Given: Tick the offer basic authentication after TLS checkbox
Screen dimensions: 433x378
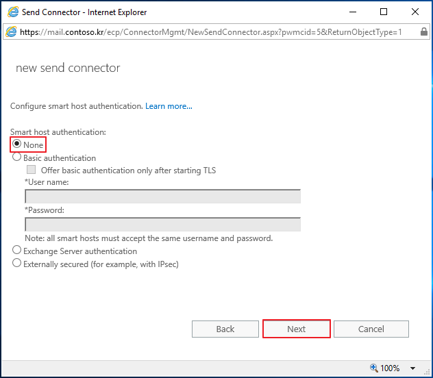Looking at the screenshot, I should click(31, 169).
